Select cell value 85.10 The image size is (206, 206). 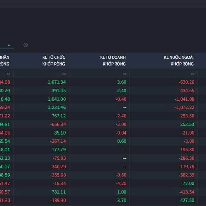click(60, 133)
